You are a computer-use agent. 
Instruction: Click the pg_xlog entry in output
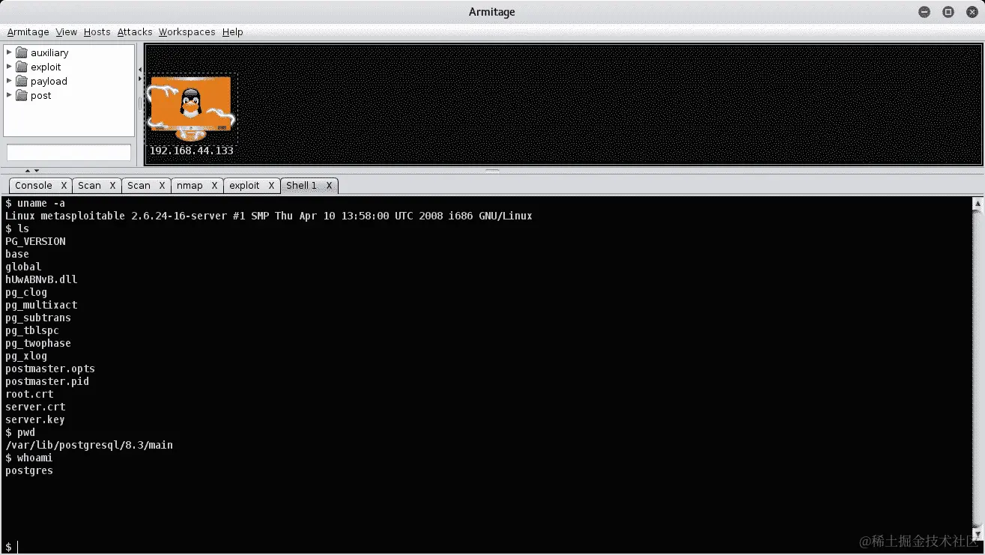[x=26, y=356]
